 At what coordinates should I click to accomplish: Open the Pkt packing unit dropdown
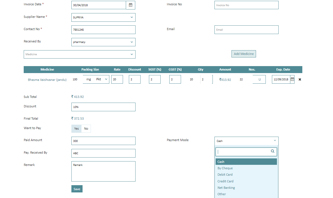point(102,79)
